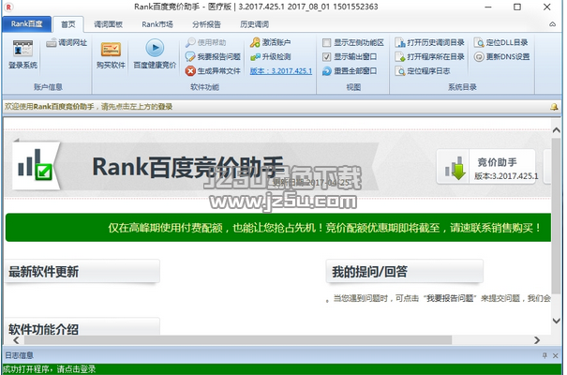Select the 调词网址 toolbar item
The height and width of the screenshot is (375, 567).
[x=67, y=43]
